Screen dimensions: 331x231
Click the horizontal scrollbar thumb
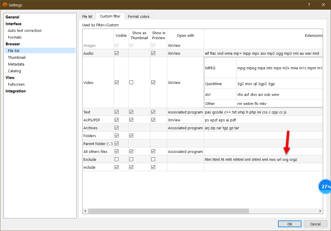point(168,211)
